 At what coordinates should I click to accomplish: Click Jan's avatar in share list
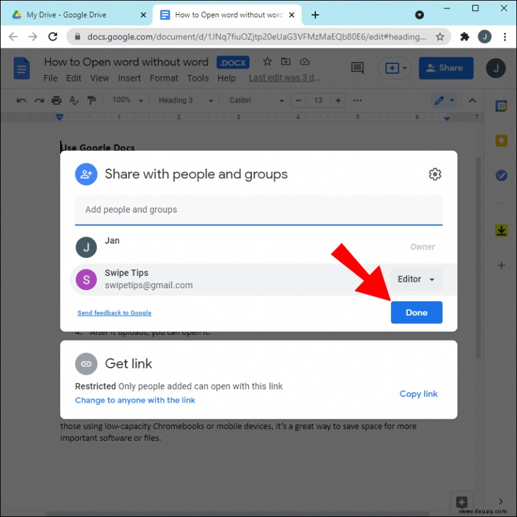(86, 247)
